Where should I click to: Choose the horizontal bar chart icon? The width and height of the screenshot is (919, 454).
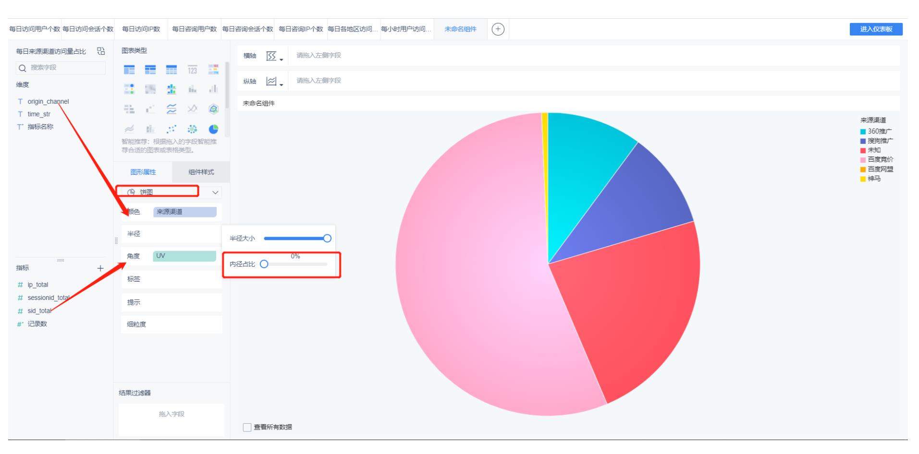129,109
